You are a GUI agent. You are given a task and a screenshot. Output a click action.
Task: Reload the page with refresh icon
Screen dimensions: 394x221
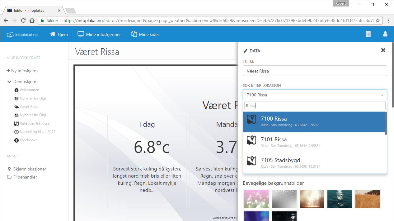(23, 20)
